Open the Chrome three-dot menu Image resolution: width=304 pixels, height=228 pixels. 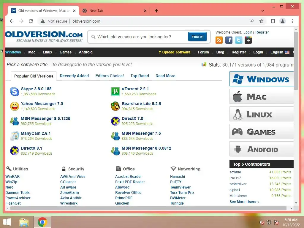pyautogui.click(x=292, y=21)
